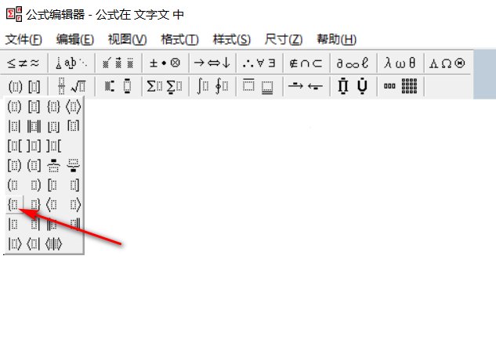Insert the ]□] bracket template

pyautogui.click(x=34, y=146)
